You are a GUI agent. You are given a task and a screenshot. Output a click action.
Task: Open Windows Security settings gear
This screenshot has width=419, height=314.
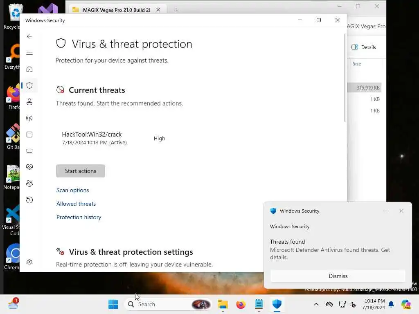[29, 262]
